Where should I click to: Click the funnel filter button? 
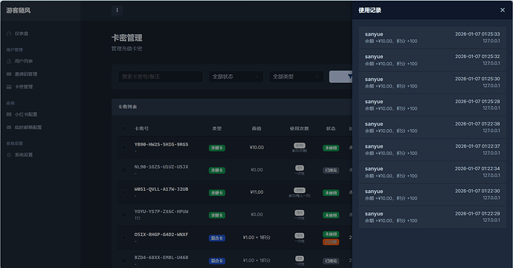pyautogui.click(x=341, y=76)
